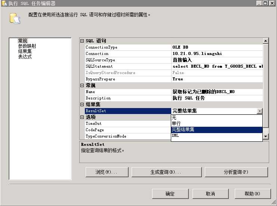Select the ResultSet property row label
The height and width of the screenshot is (206, 277).
128,111
